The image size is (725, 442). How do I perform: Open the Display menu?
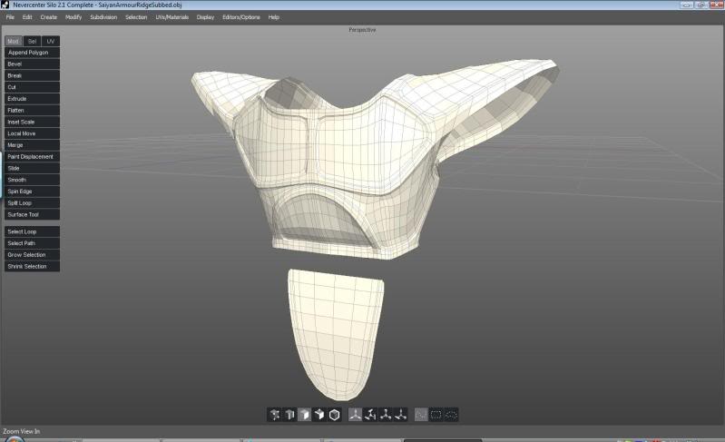(x=205, y=17)
